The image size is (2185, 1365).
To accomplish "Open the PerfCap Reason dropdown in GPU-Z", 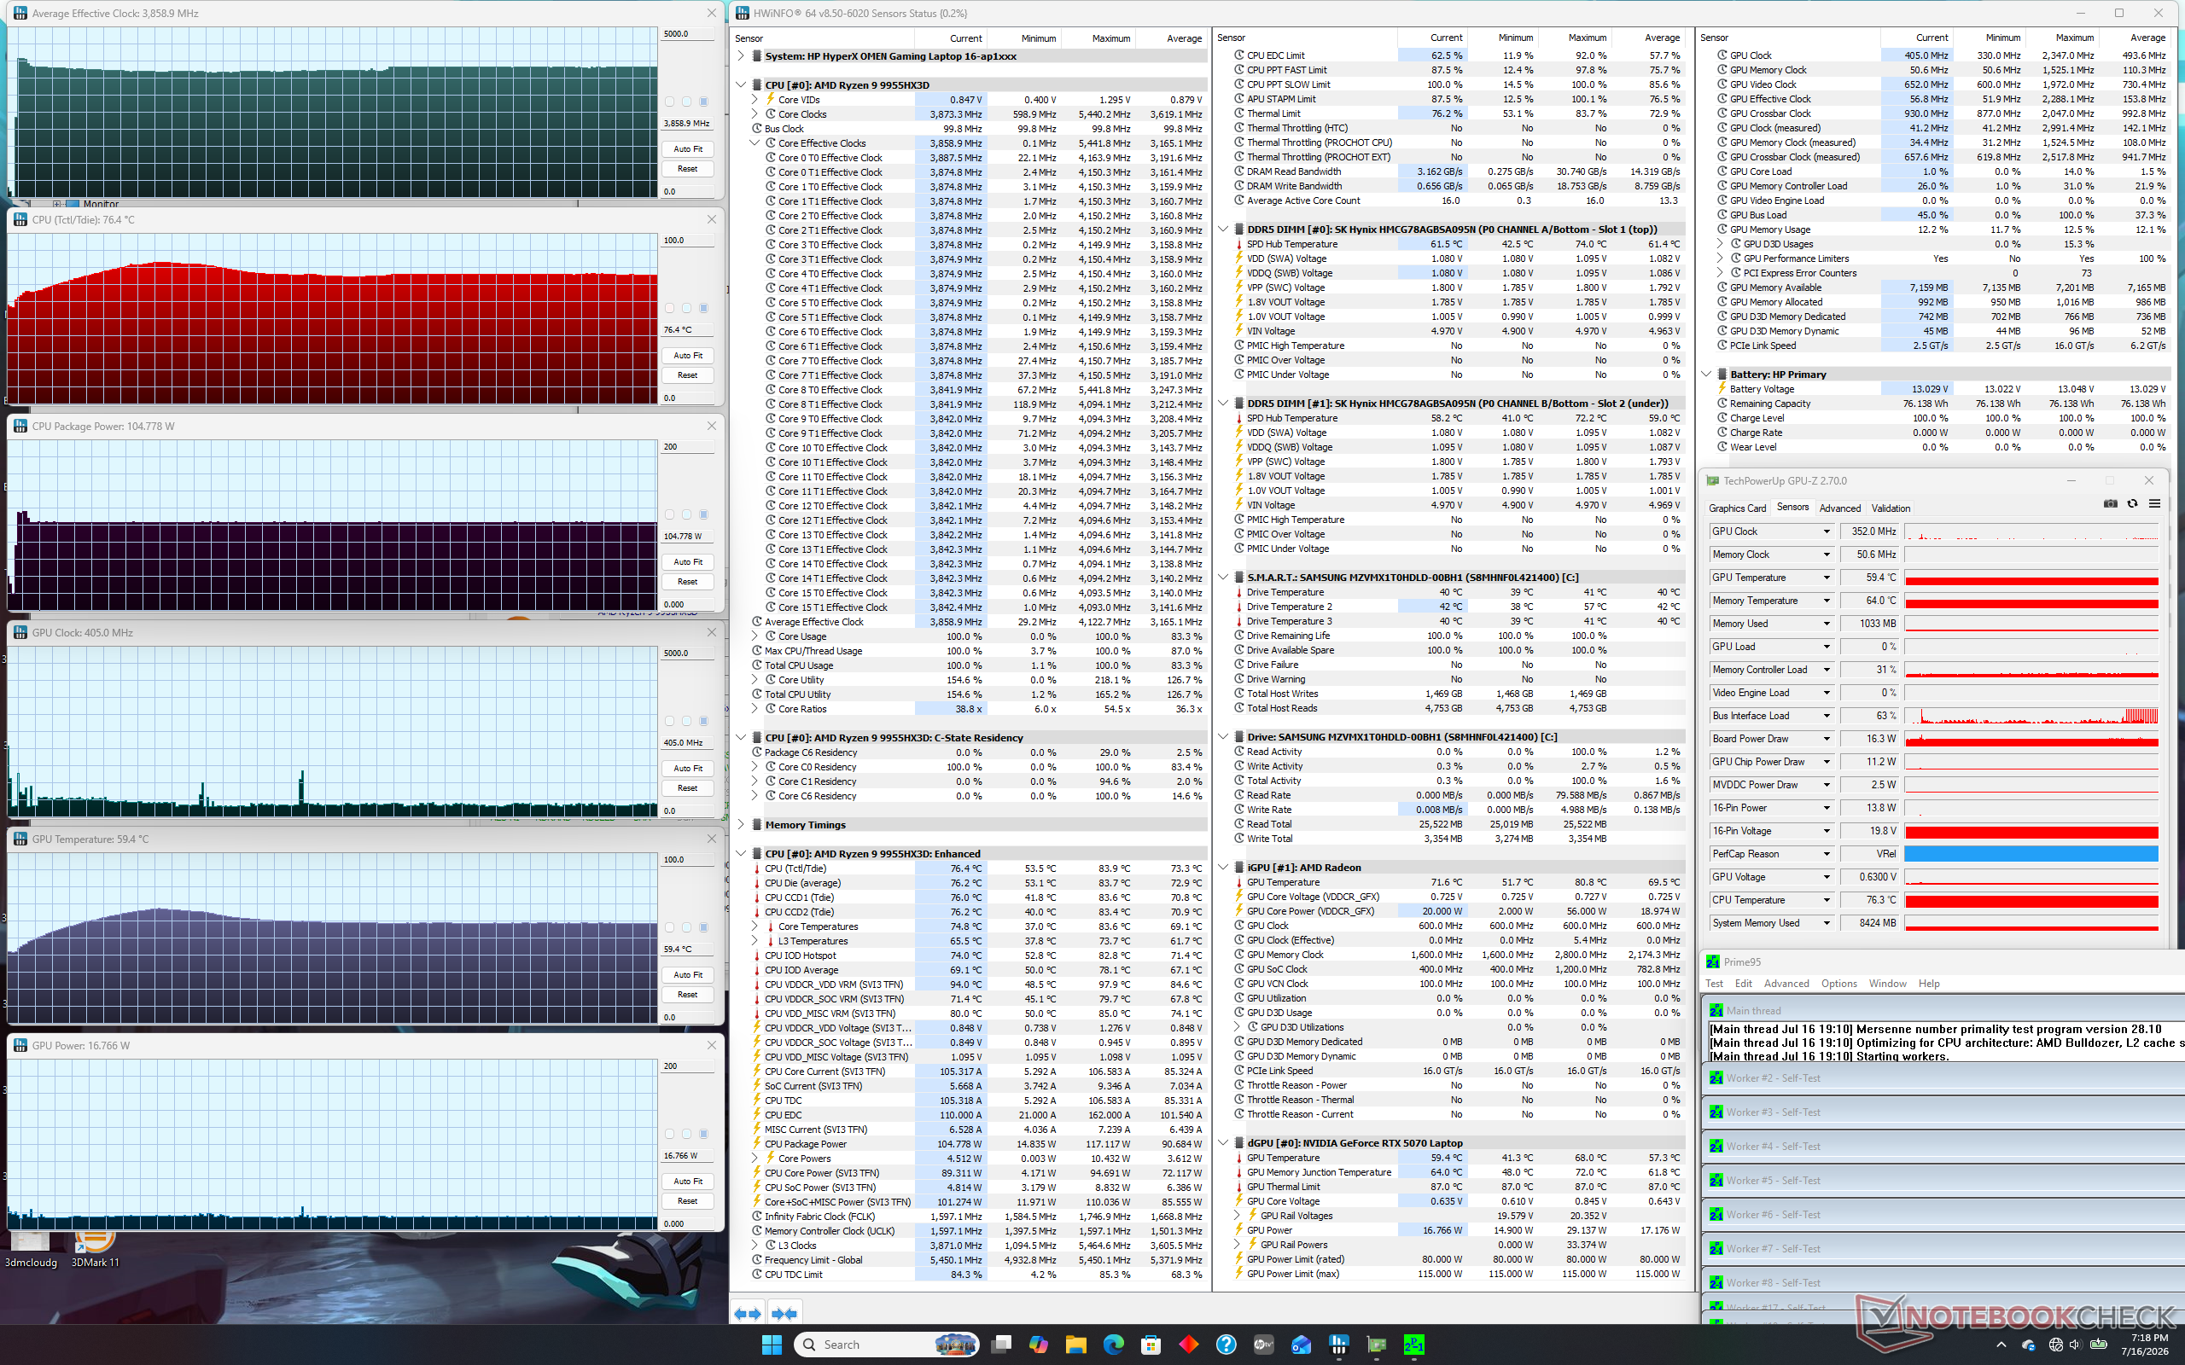I will click(x=1826, y=854).
